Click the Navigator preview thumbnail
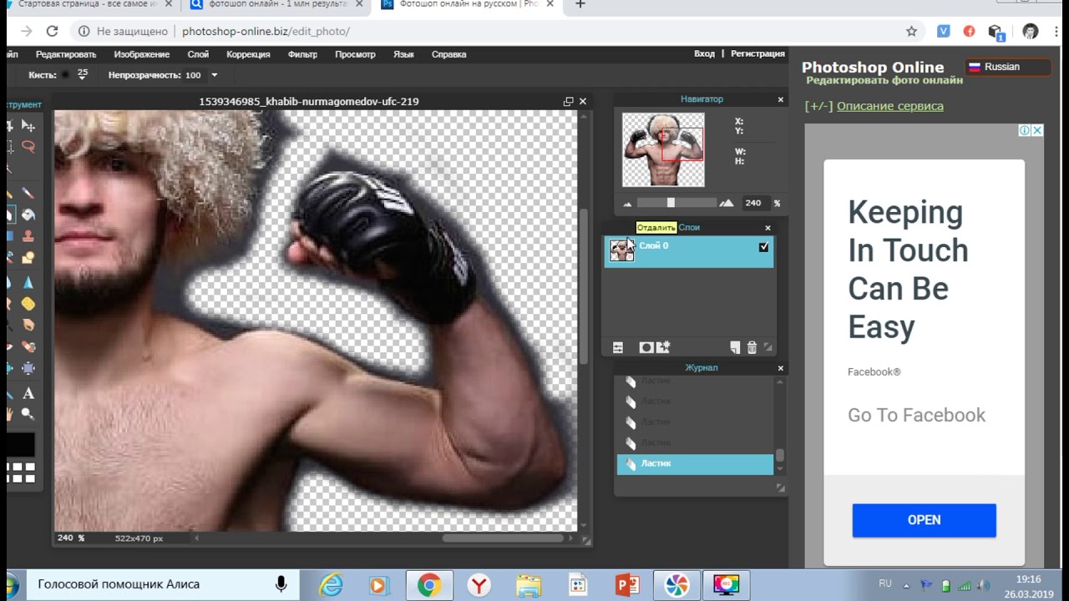This screenshot has width=1069, height=601. tap(663, 149)
